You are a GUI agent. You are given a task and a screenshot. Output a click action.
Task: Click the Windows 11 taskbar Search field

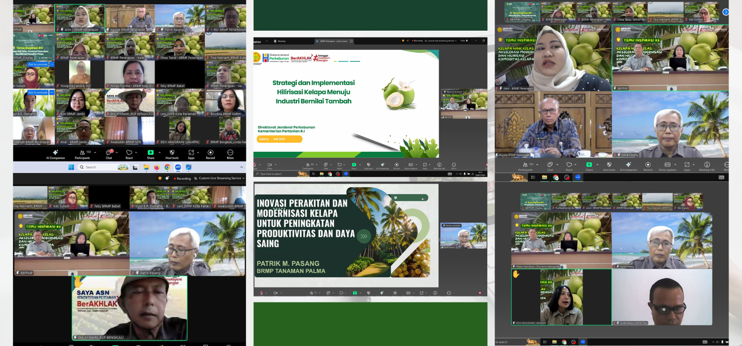pos(104,167)
